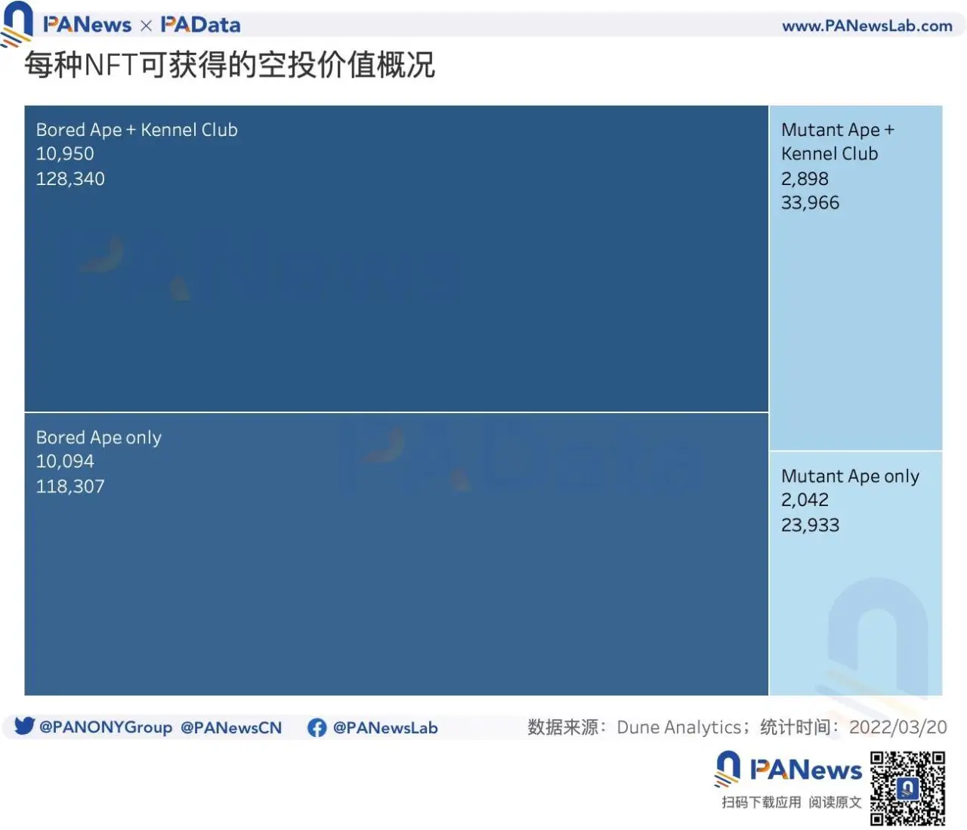The width and height of the screenshot is (967, 830).
Task: Click the PANews header brand text
Action: [87, 25]
